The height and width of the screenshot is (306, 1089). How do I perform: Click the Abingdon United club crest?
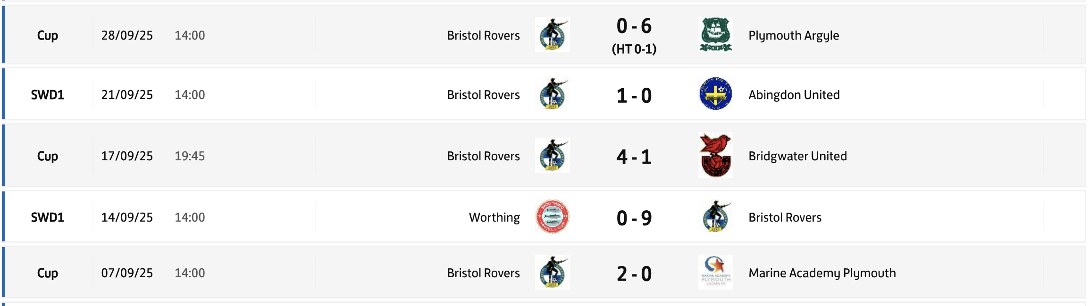(x=715, y=94)
